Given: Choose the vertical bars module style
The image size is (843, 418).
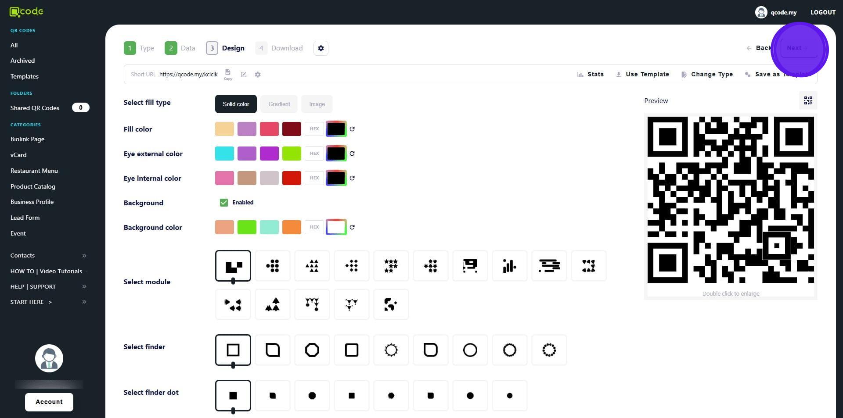Looking at the screenshot, I should [509, 266].
